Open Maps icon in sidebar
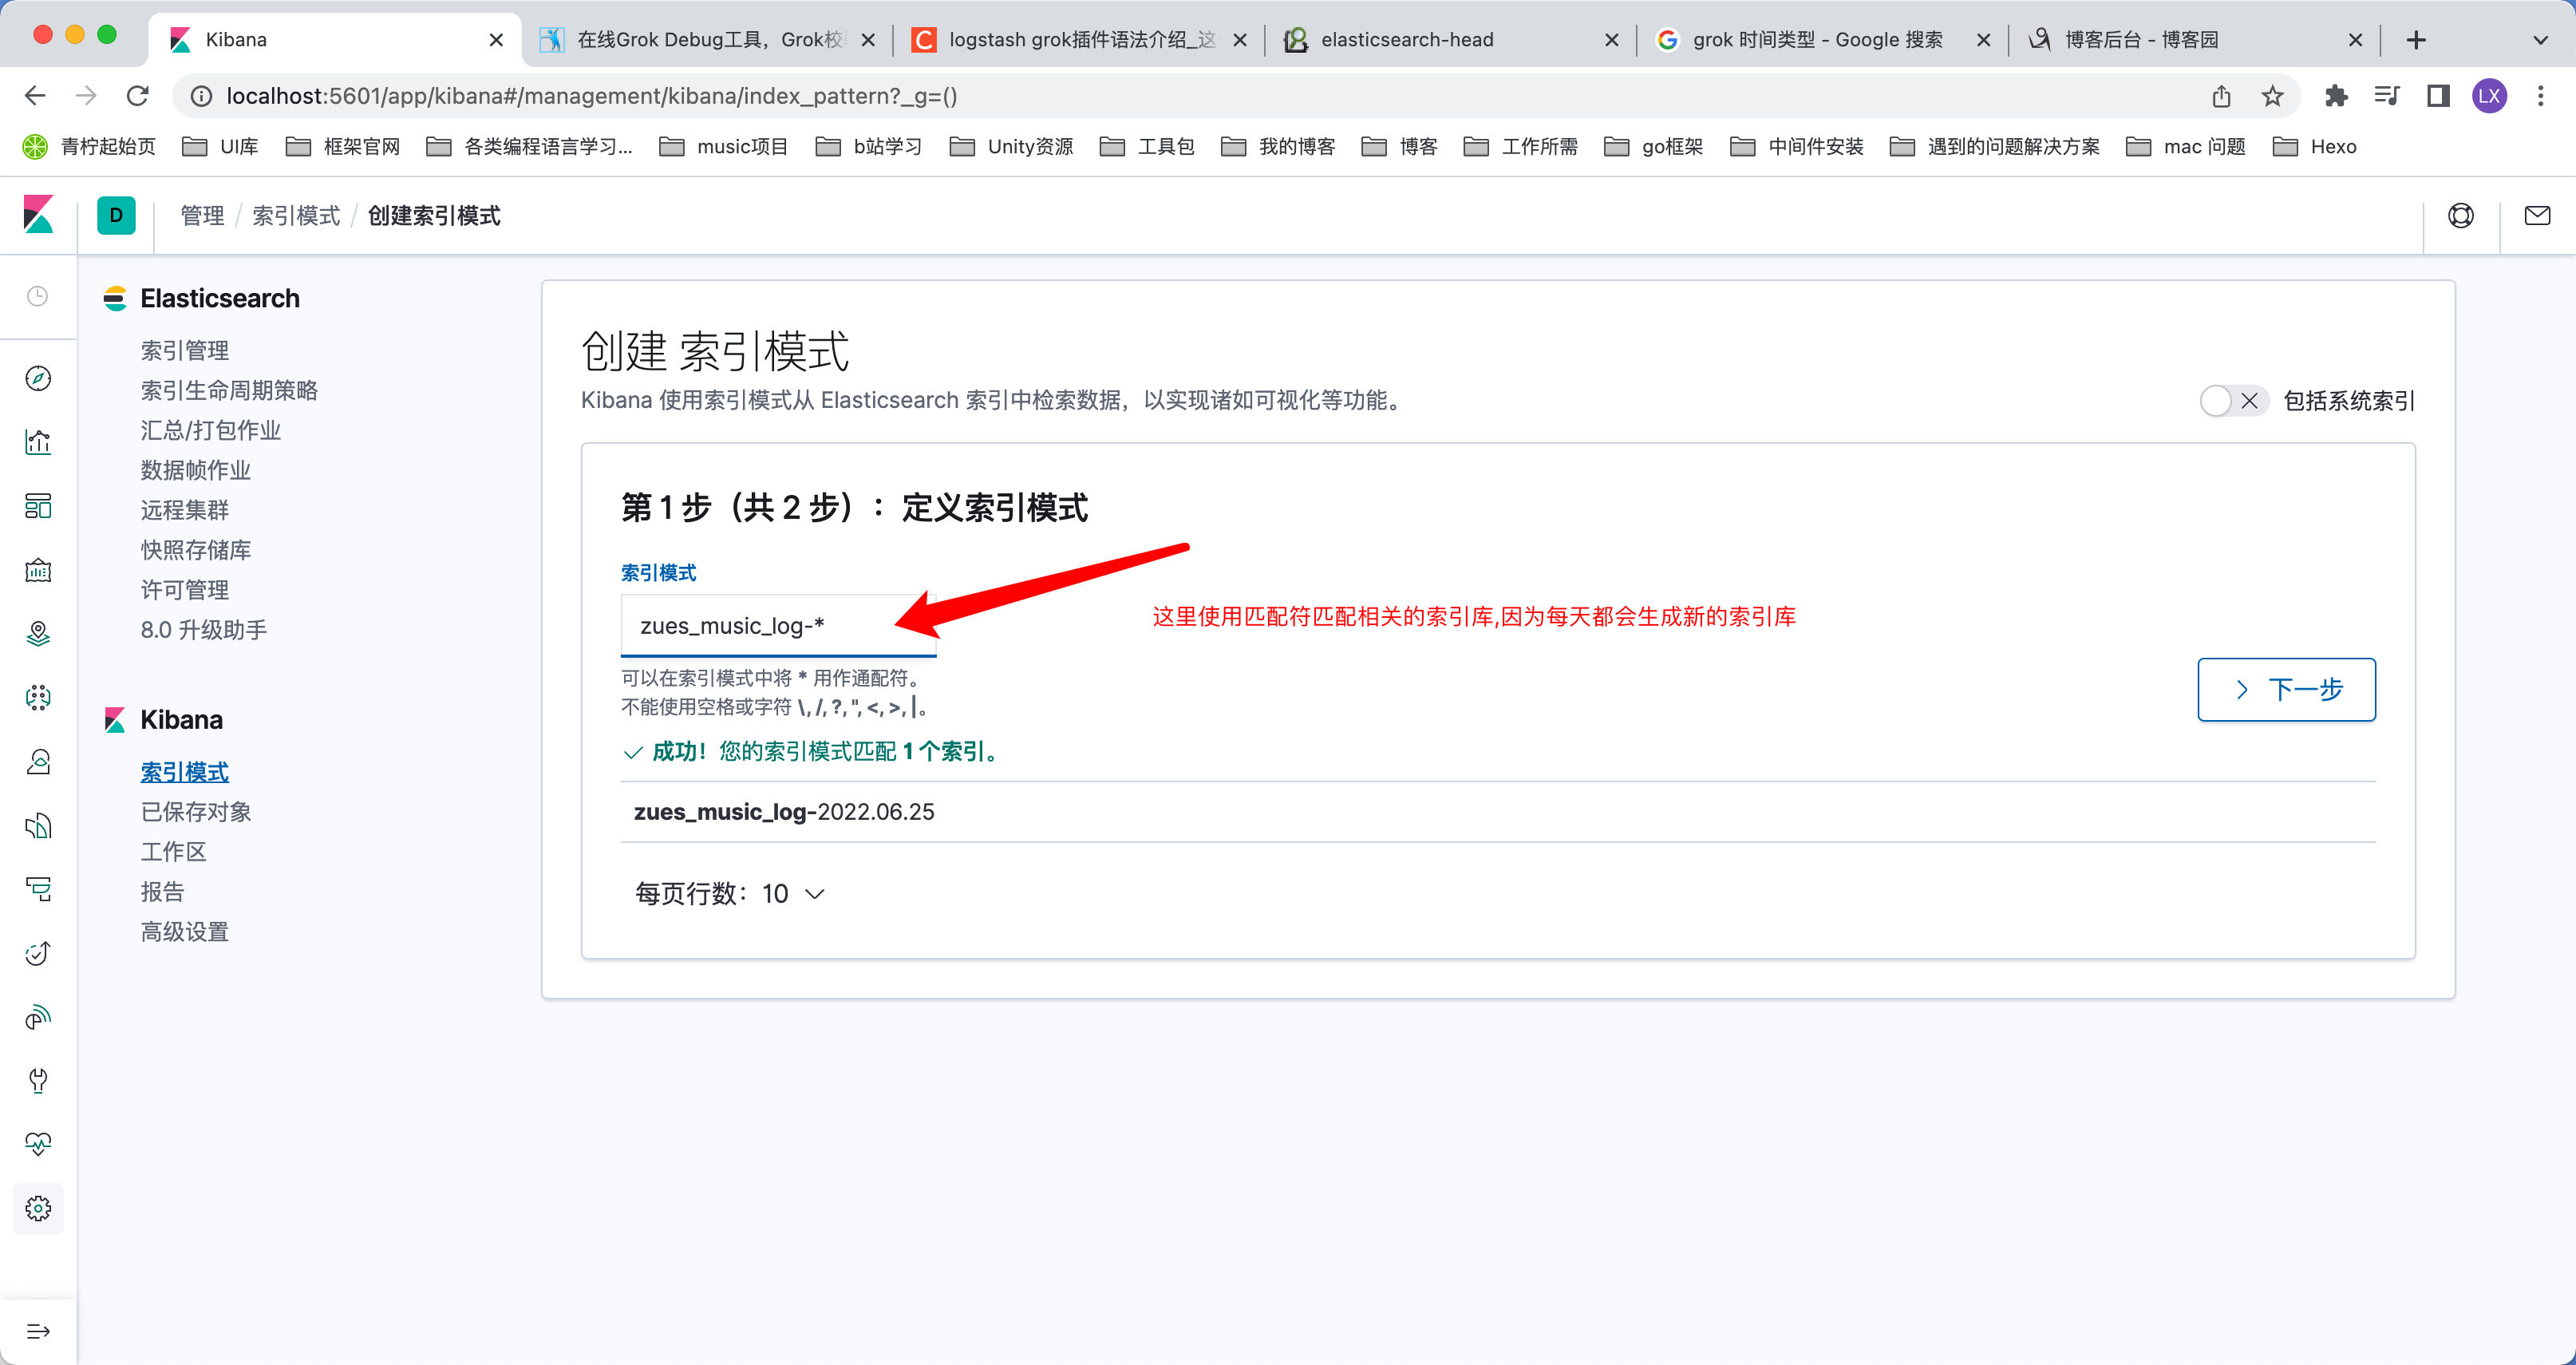Screen dimensions: 2576x1365 (38, 634)
